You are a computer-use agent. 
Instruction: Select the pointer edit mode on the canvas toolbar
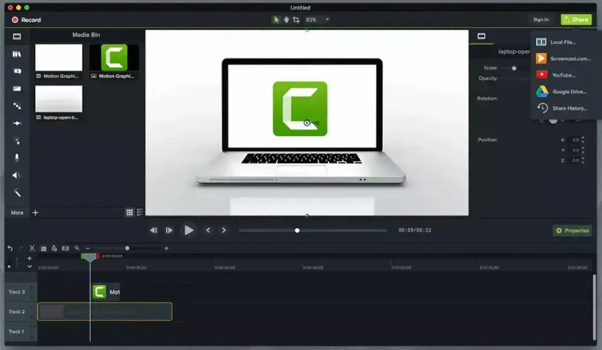[x=276, y=20]
